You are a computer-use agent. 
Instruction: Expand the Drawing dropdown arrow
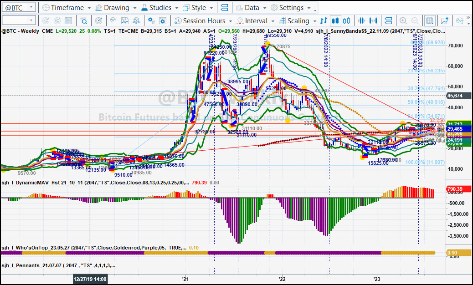pos(134,8)
